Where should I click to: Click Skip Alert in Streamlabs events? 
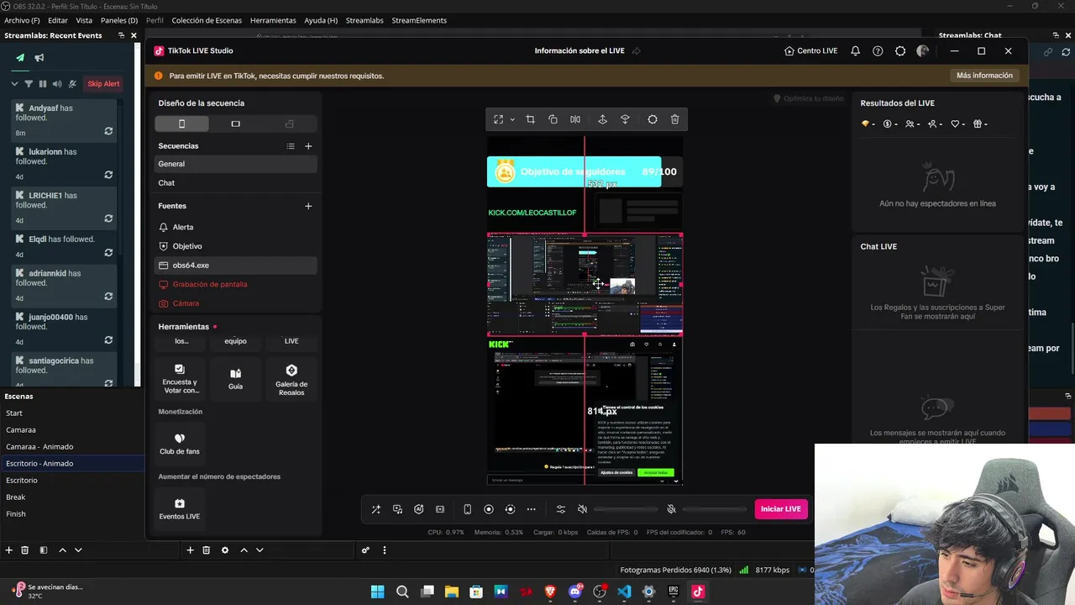104,84
